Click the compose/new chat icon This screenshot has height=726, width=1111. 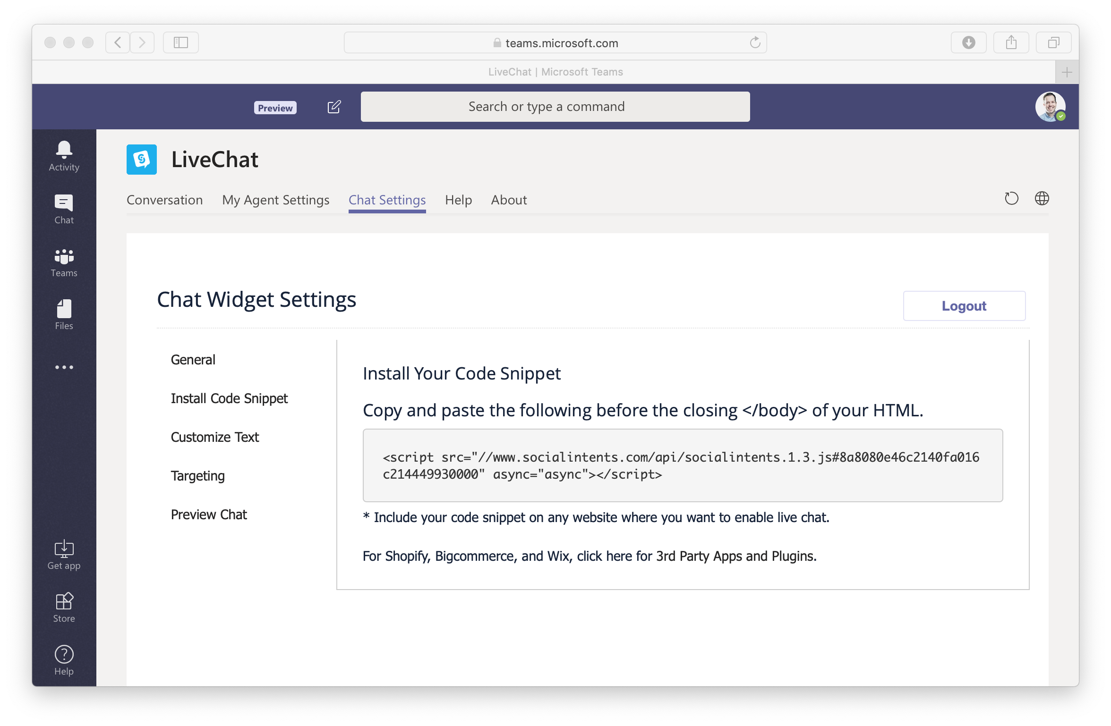click(x=334, y=106)
